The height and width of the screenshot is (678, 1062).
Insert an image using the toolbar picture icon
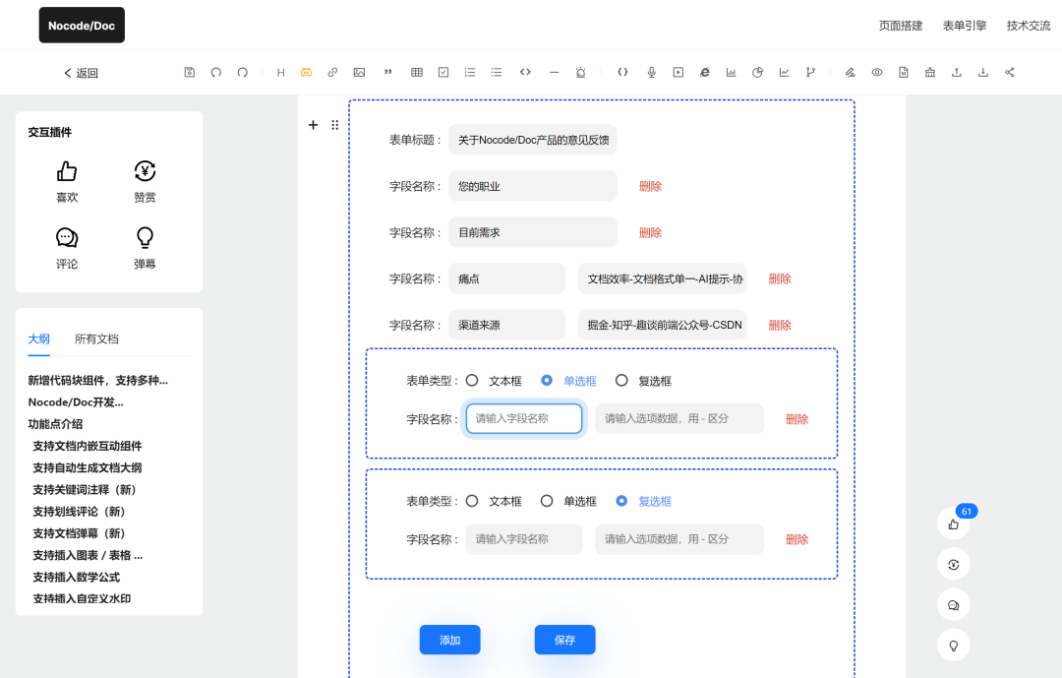coord(359,72)
